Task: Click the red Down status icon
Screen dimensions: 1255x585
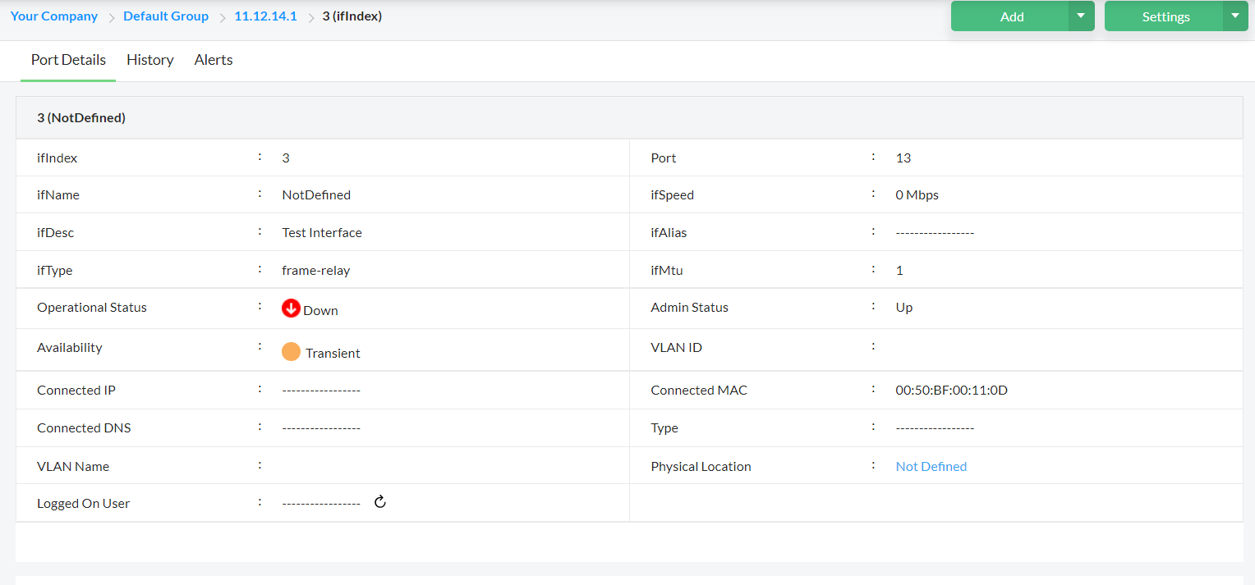Action: 291,308
